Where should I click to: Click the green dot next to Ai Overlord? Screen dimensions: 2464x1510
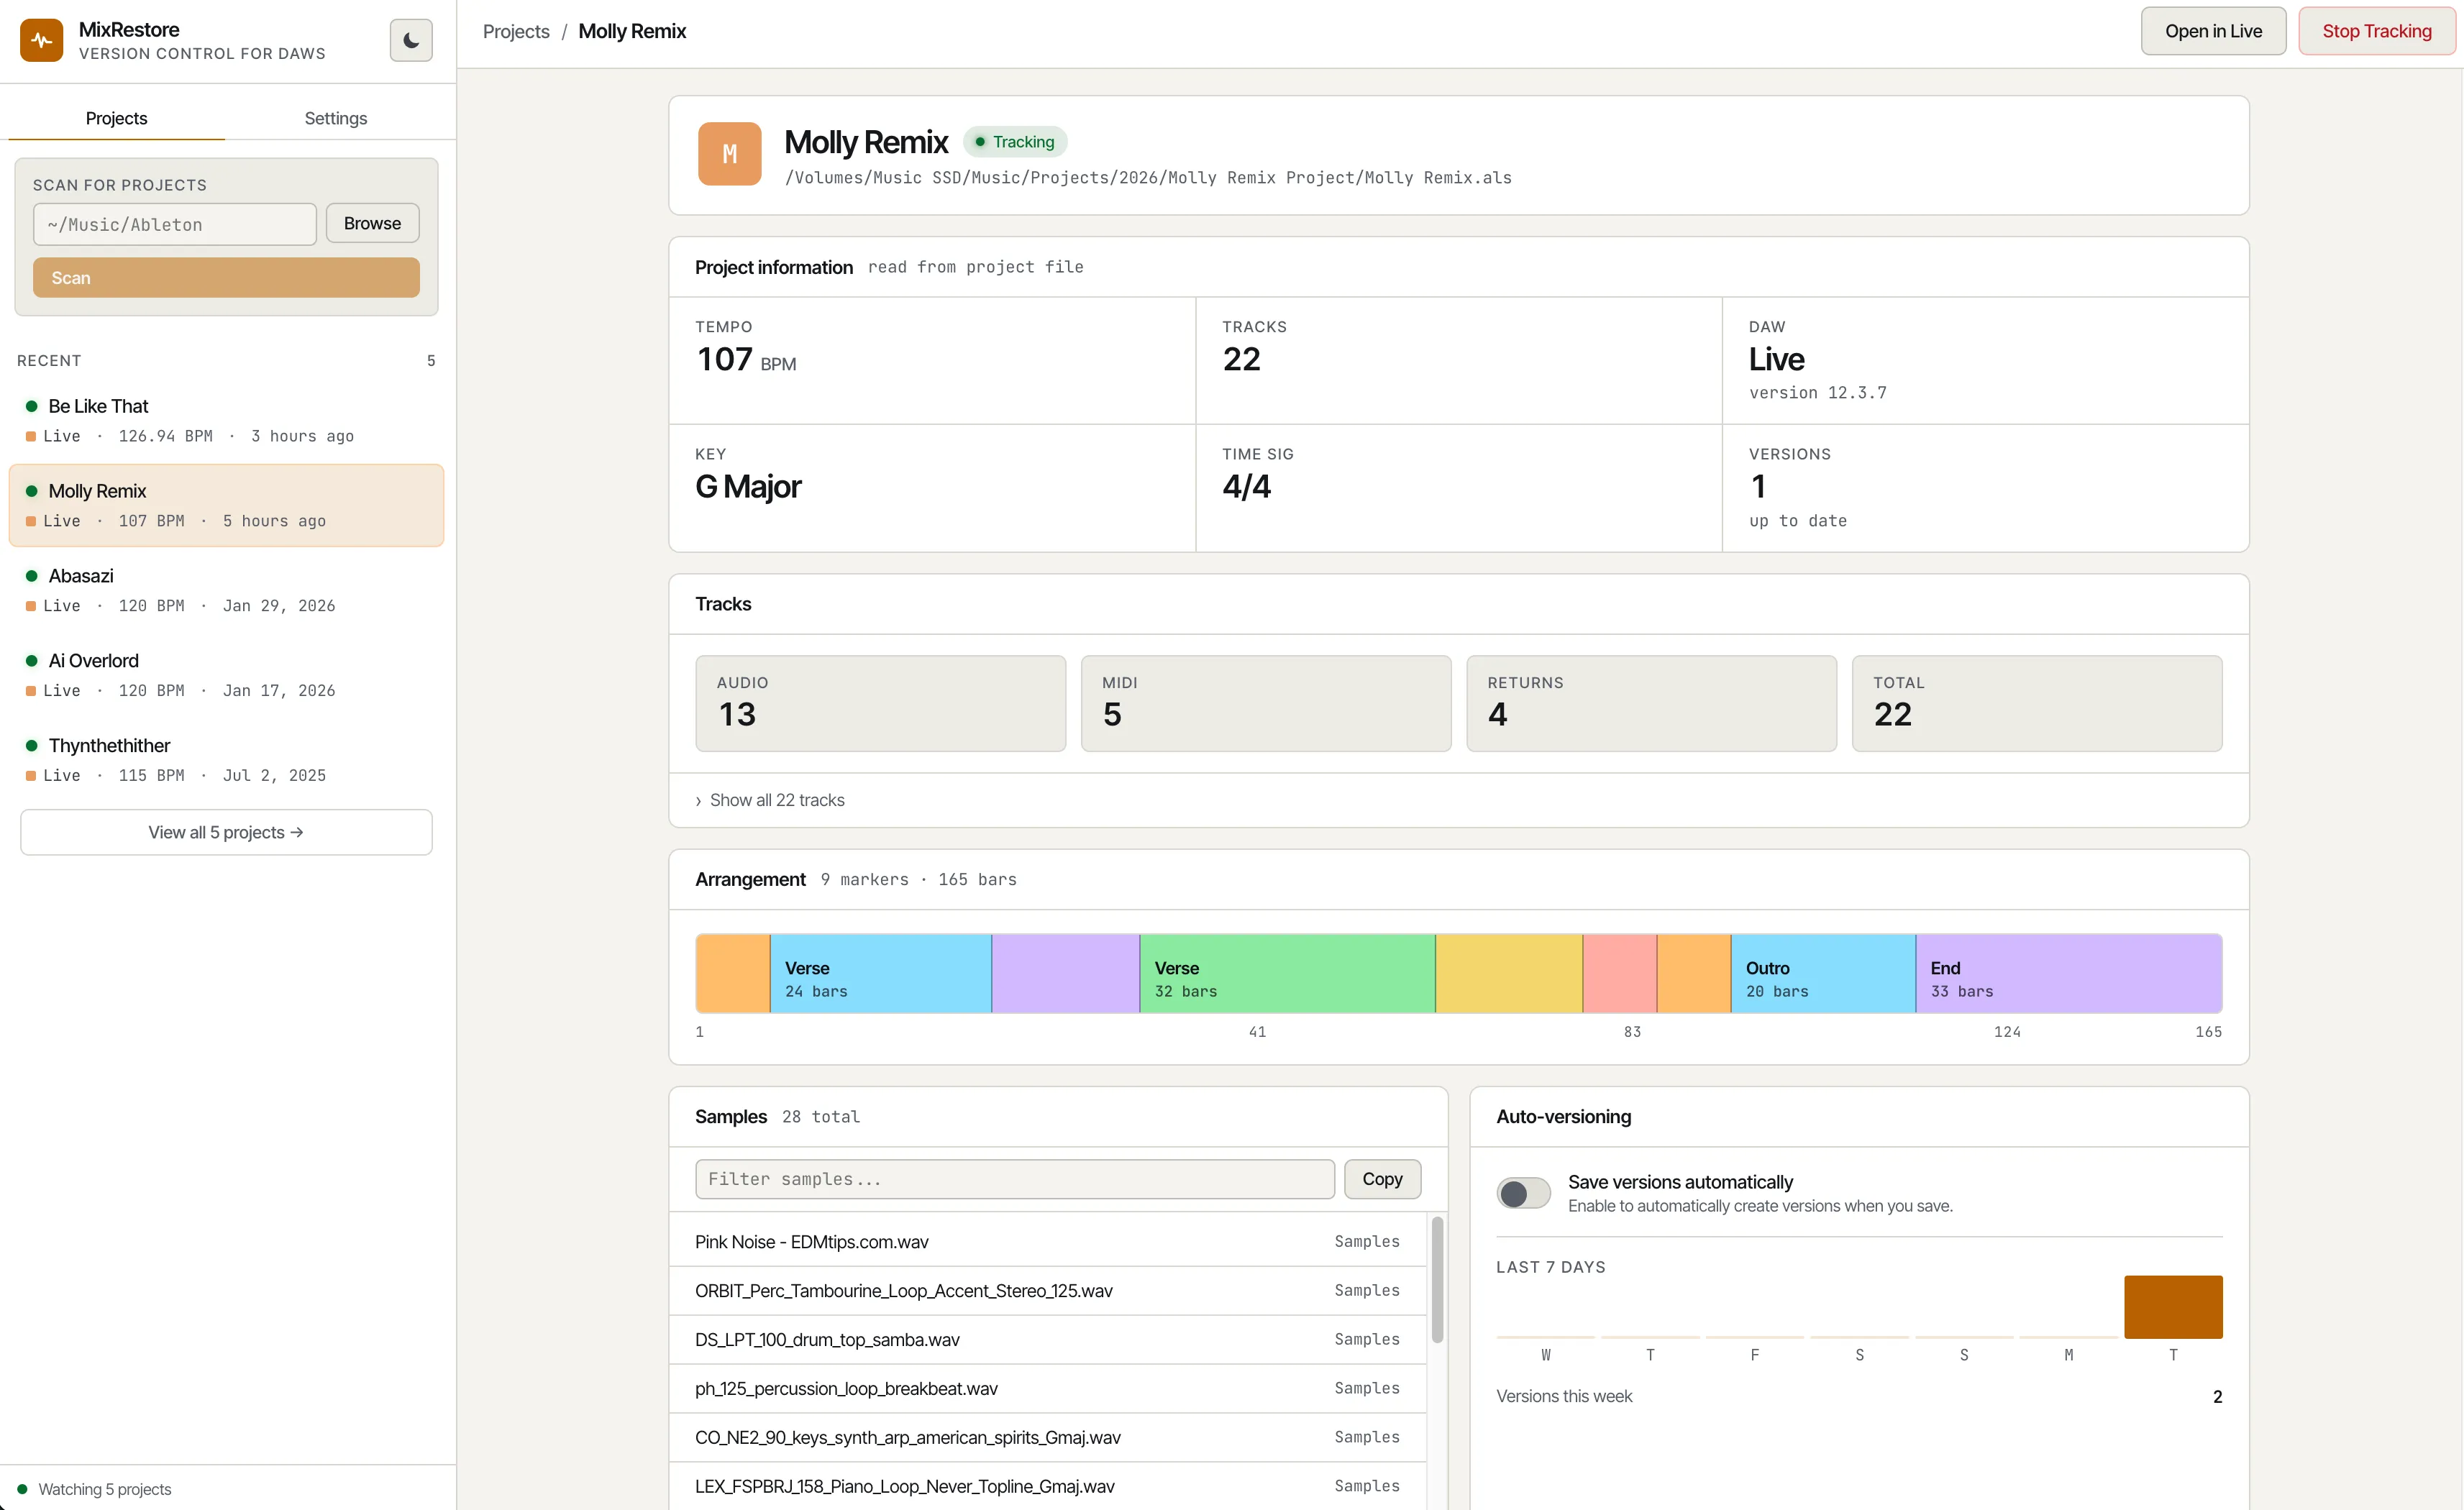click(x=31, y=660)
